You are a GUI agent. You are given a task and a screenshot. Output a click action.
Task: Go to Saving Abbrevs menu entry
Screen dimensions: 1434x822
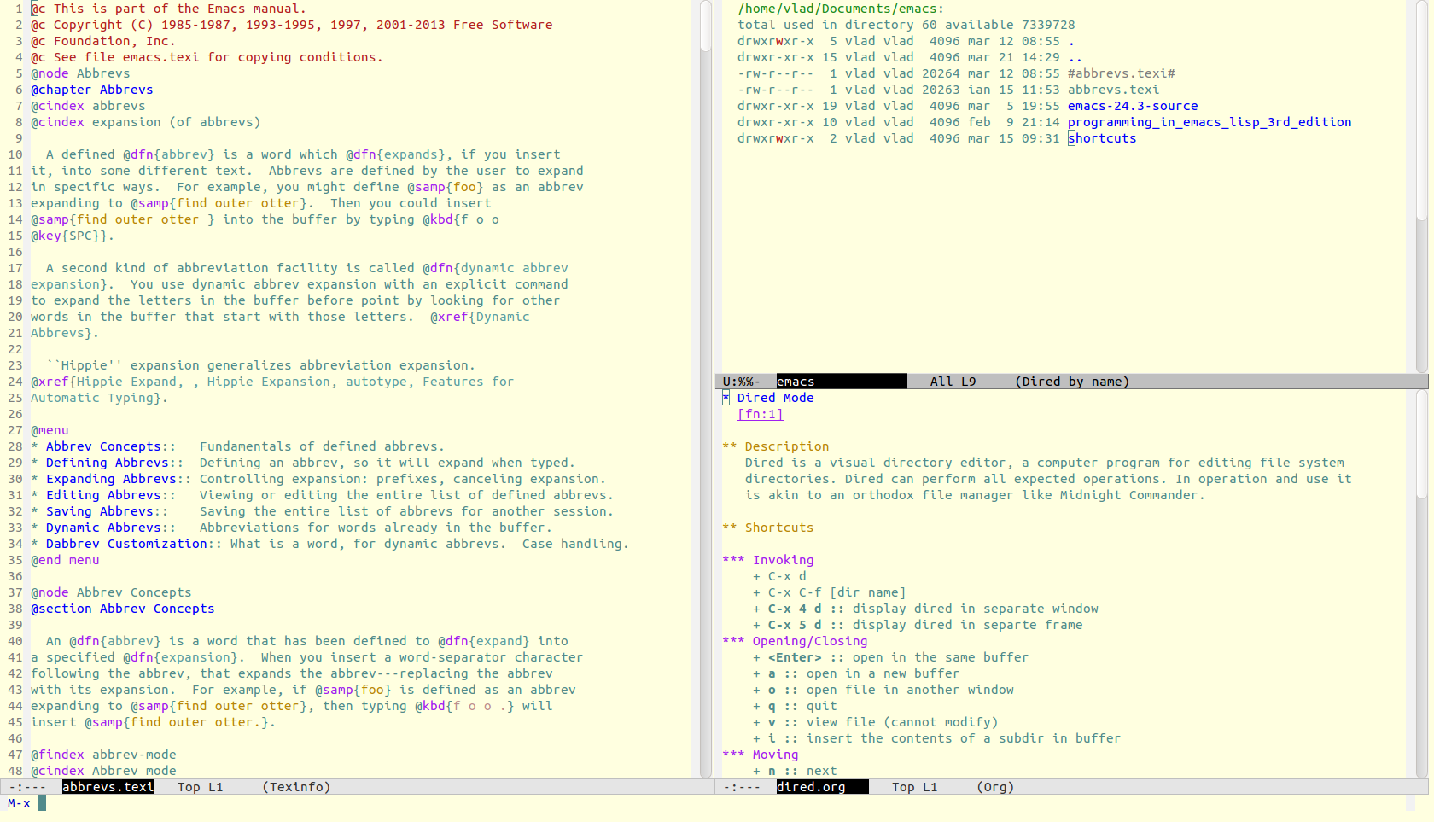99,511
